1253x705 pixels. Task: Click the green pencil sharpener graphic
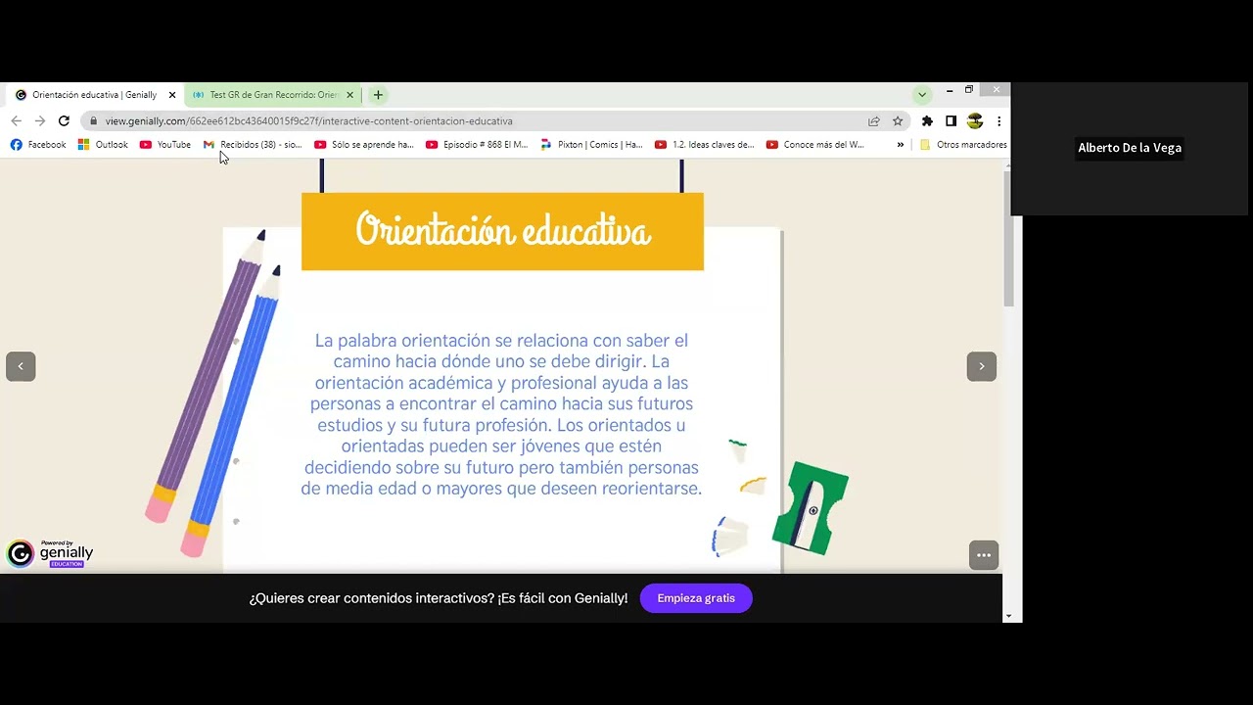(811, 508)
